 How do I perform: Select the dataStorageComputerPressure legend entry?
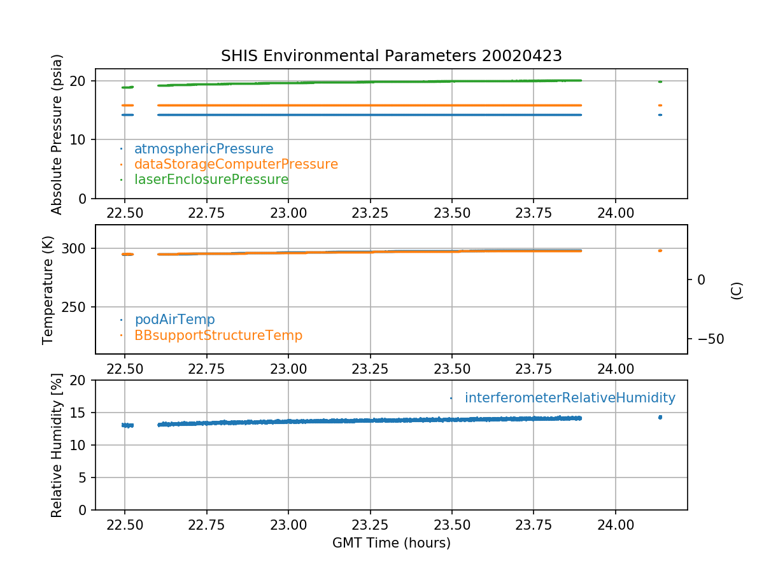coord(236,164)
